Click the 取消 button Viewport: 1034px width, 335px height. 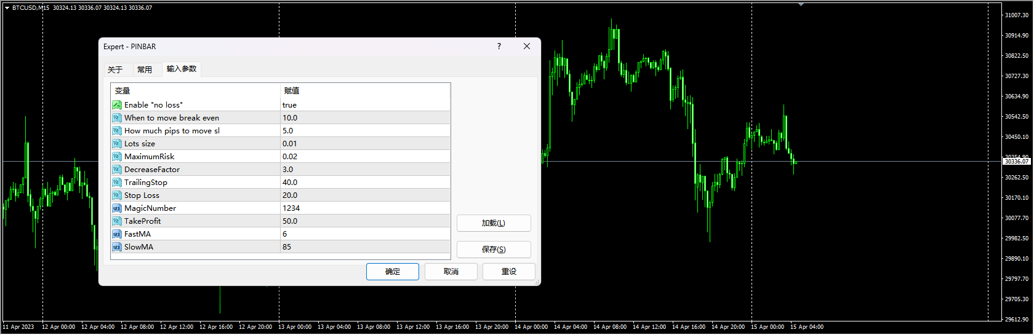[451, 272]
